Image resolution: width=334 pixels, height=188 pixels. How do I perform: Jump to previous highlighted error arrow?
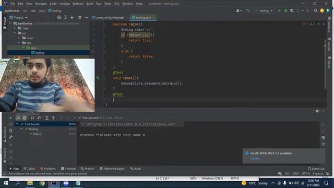coord(318,24)
